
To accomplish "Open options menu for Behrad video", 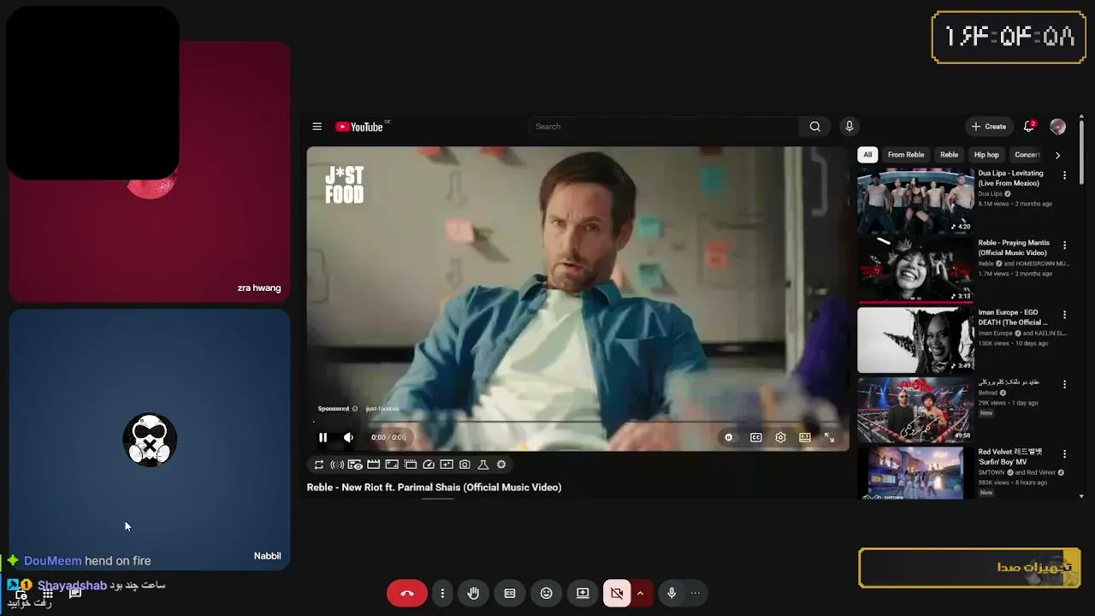I will [x=1064, y=384].
